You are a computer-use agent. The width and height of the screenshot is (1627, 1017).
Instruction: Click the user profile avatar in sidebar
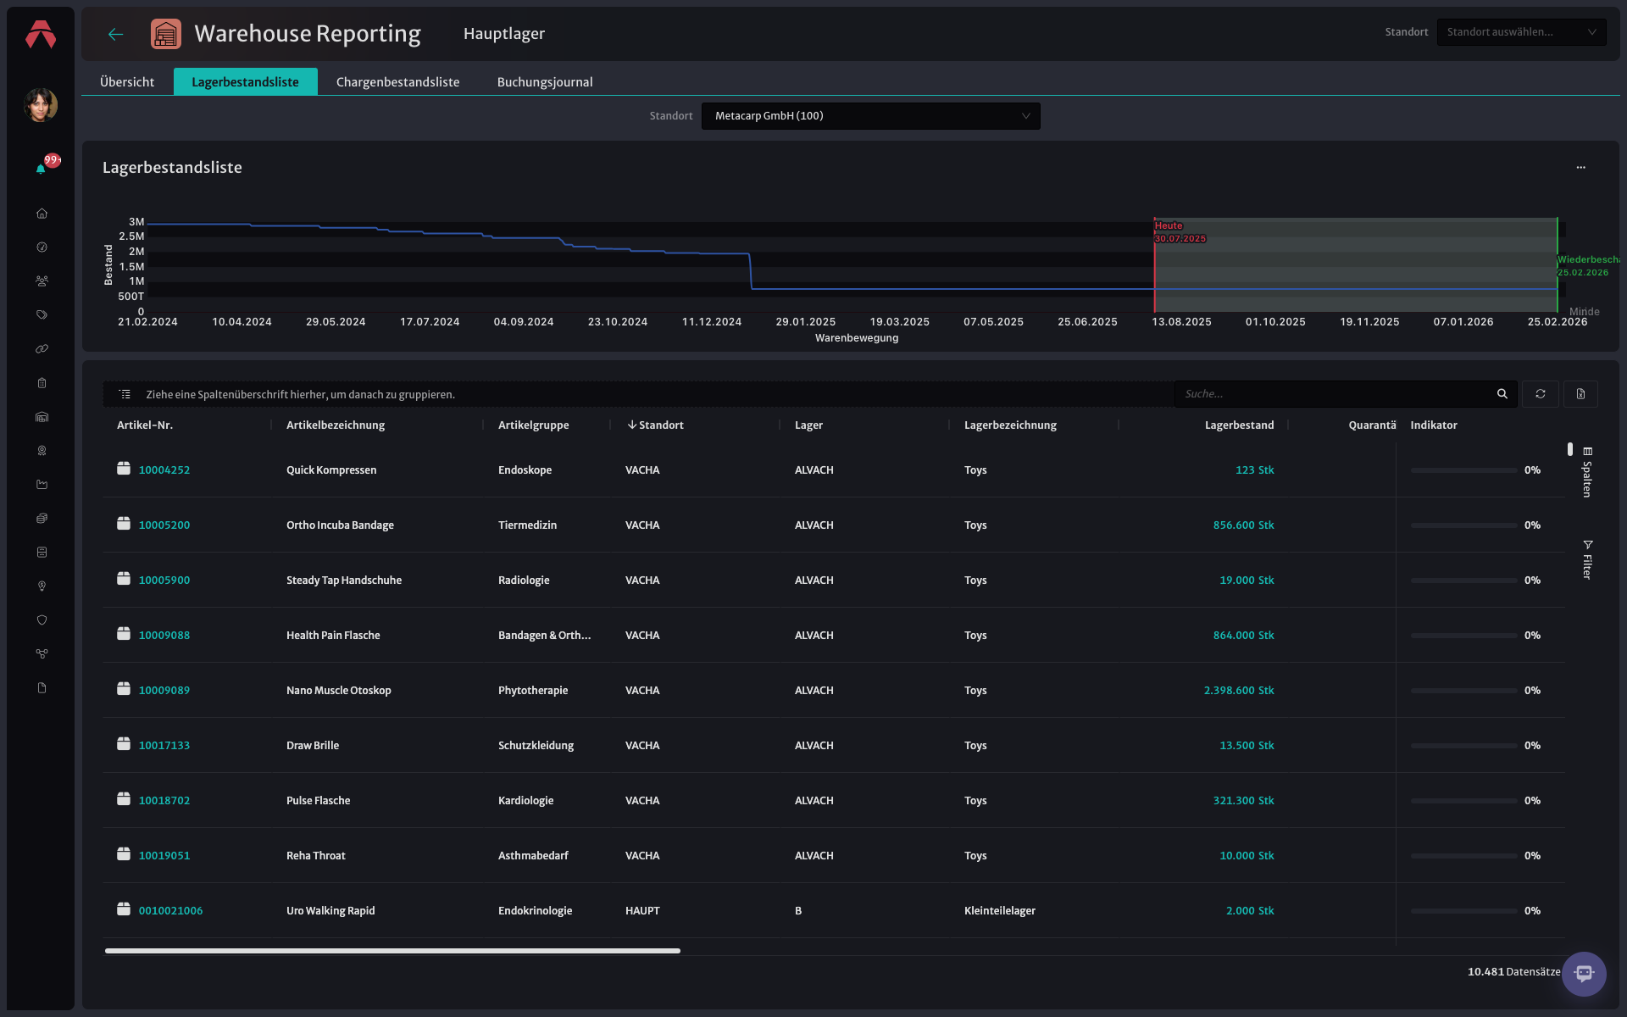pos(41,106)
